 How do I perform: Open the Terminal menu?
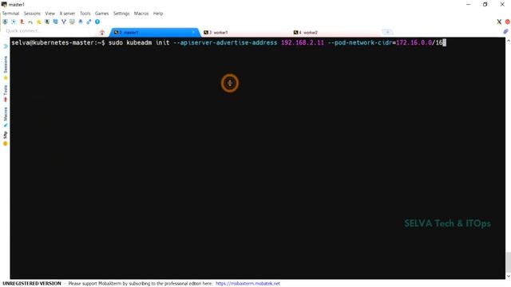(x=10, y=14)
